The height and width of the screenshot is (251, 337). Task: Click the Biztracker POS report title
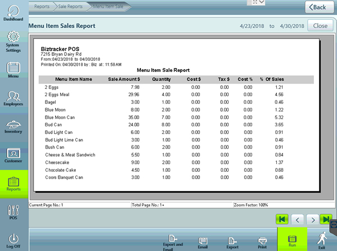pyautogui.click(x=60, y=49)
